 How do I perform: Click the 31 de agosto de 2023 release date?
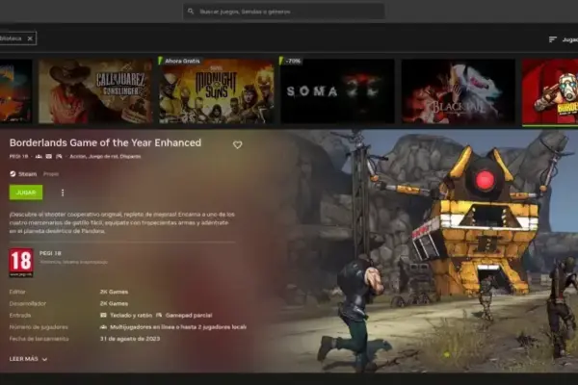tap(130, 339)
